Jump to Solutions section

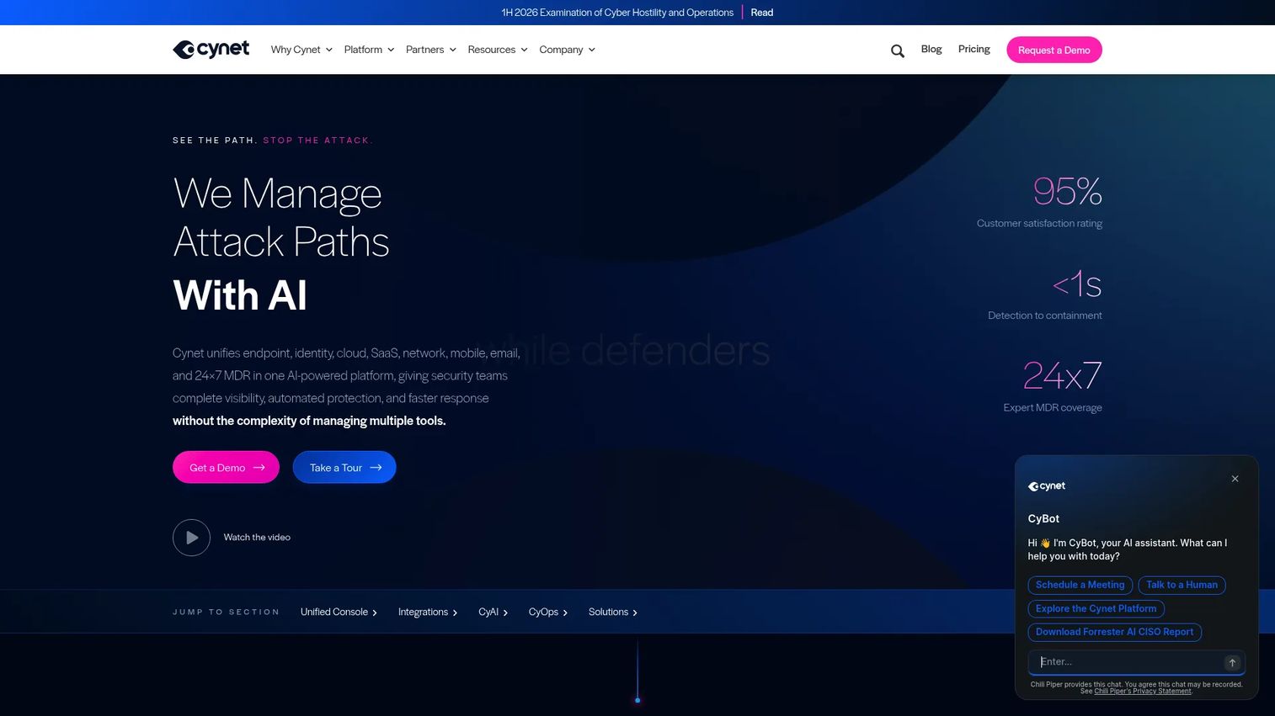click(613, 612)
